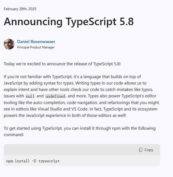
Task: Click the "Principal Product Manager" subtitle
Action: [x=36, y=47]
